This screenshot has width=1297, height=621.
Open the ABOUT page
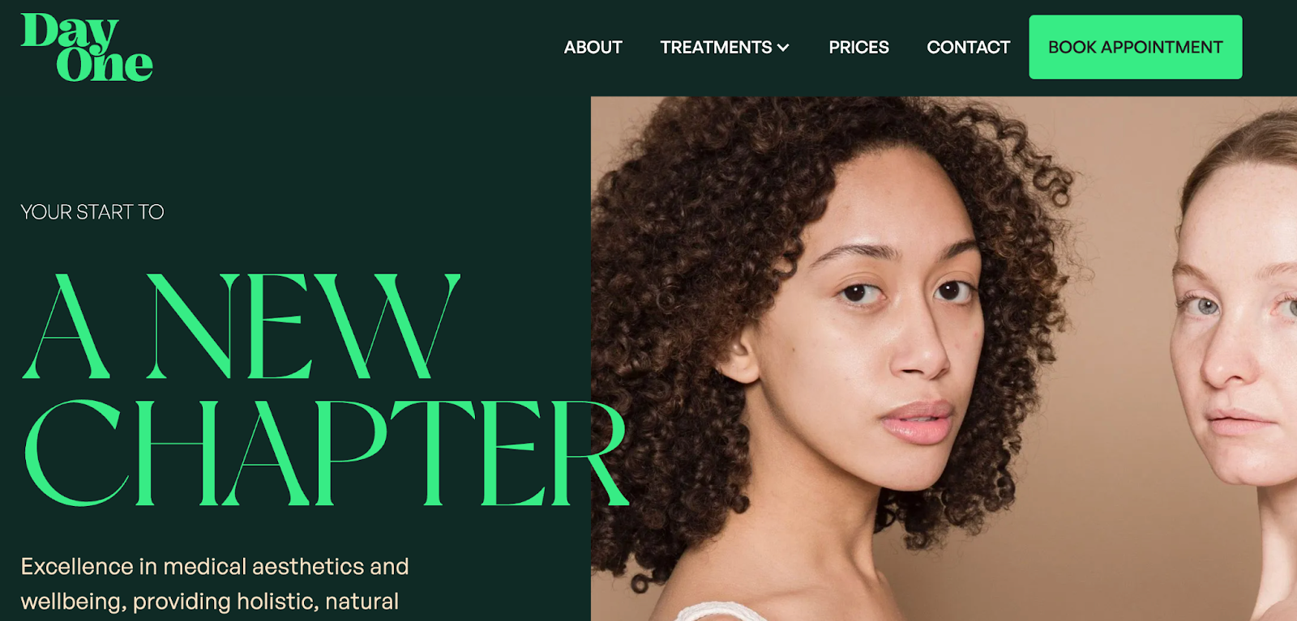[593, 47]
